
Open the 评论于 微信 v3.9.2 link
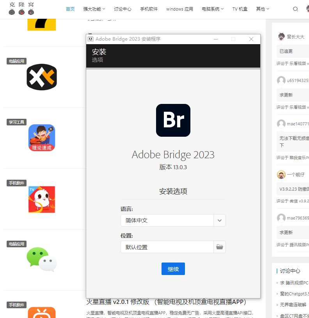point(293,201)
